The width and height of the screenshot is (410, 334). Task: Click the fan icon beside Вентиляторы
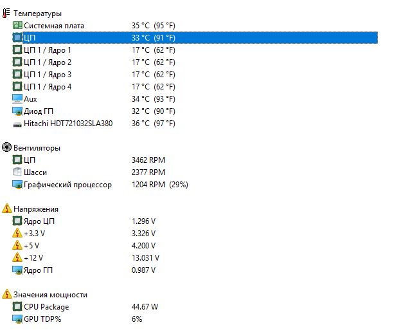tap(6, 148)
